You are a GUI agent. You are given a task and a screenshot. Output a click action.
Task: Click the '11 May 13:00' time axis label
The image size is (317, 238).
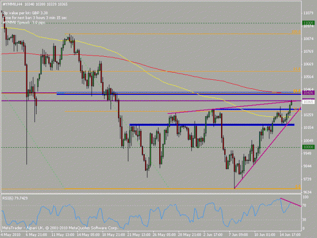point(62,234)
